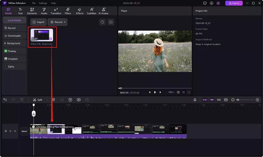
Task: Redo the last action
Action: (13, 100)
